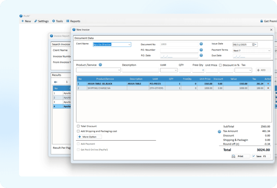Image resolution: width=277 pixels, height=188 pixels.
Task: Click the Description input field
Action: pos(140,70)
